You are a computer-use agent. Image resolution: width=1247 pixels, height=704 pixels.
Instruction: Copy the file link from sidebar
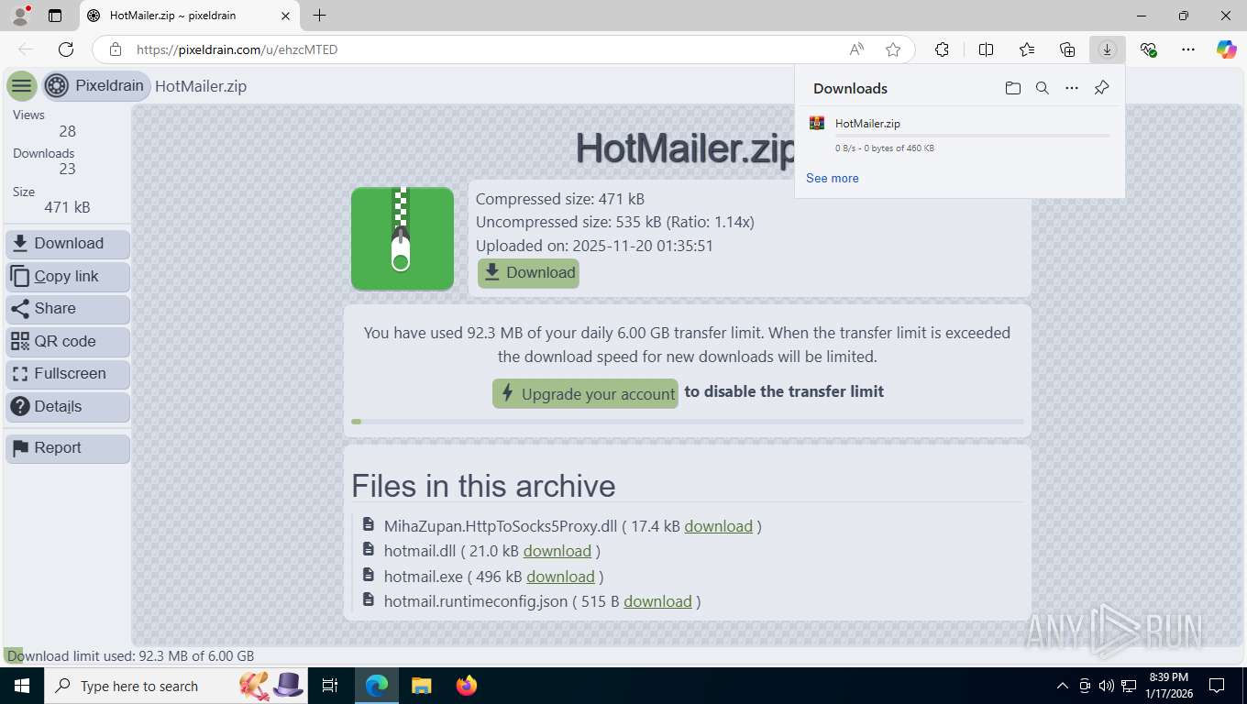[x=68, y=277]
